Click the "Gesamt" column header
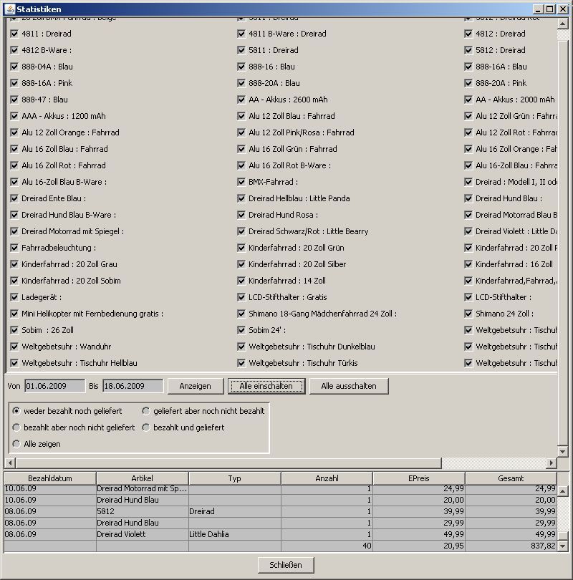The width and height of the screenshot is (573, 580). coord(511,478)
